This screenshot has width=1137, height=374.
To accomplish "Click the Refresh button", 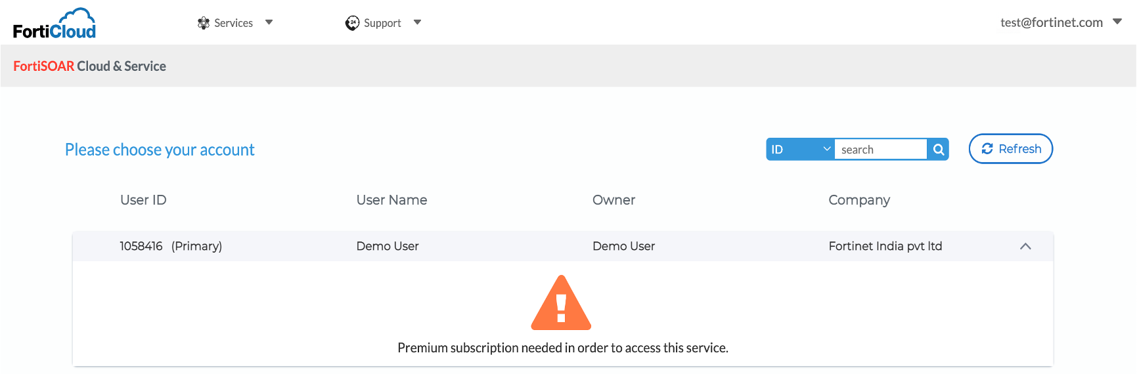I will point(1011,149).
